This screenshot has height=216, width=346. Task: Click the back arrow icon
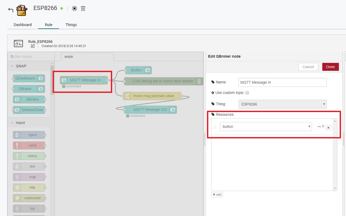click(11, 10)
